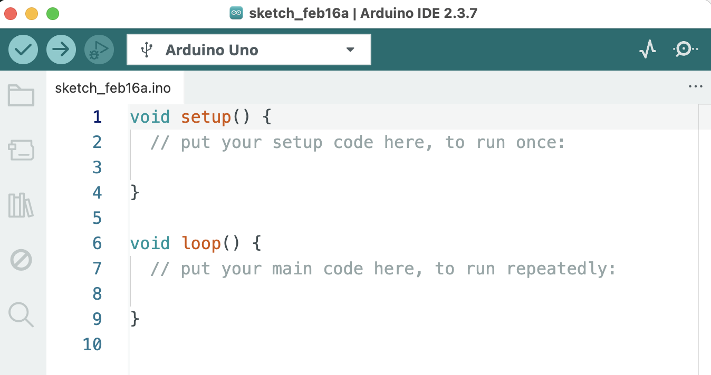711x375 pixels.
Task: Expand the Arduino Uno board selector
Action: pyautogui.click(x=249, y=50)
